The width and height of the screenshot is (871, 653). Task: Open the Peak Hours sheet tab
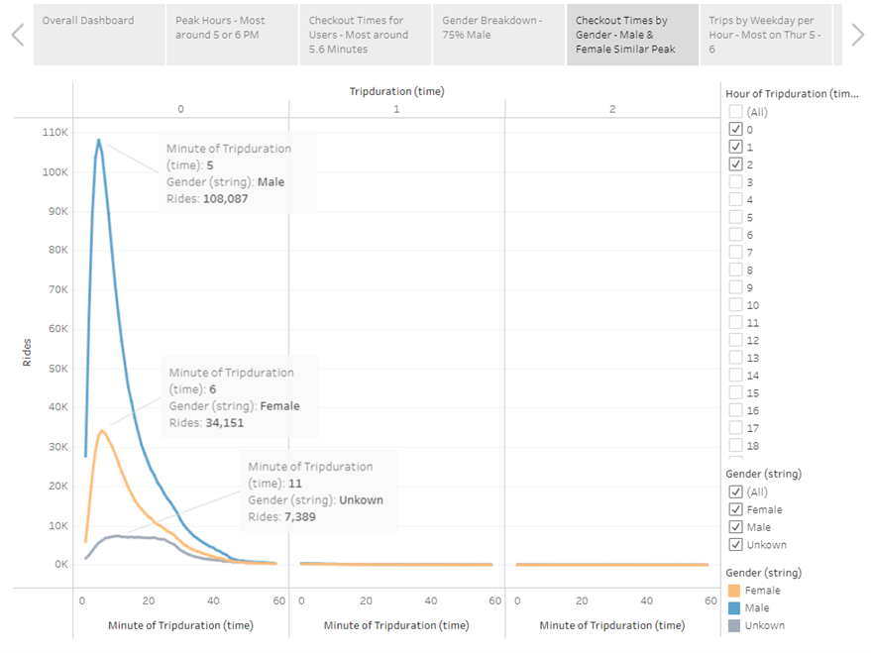232,35
